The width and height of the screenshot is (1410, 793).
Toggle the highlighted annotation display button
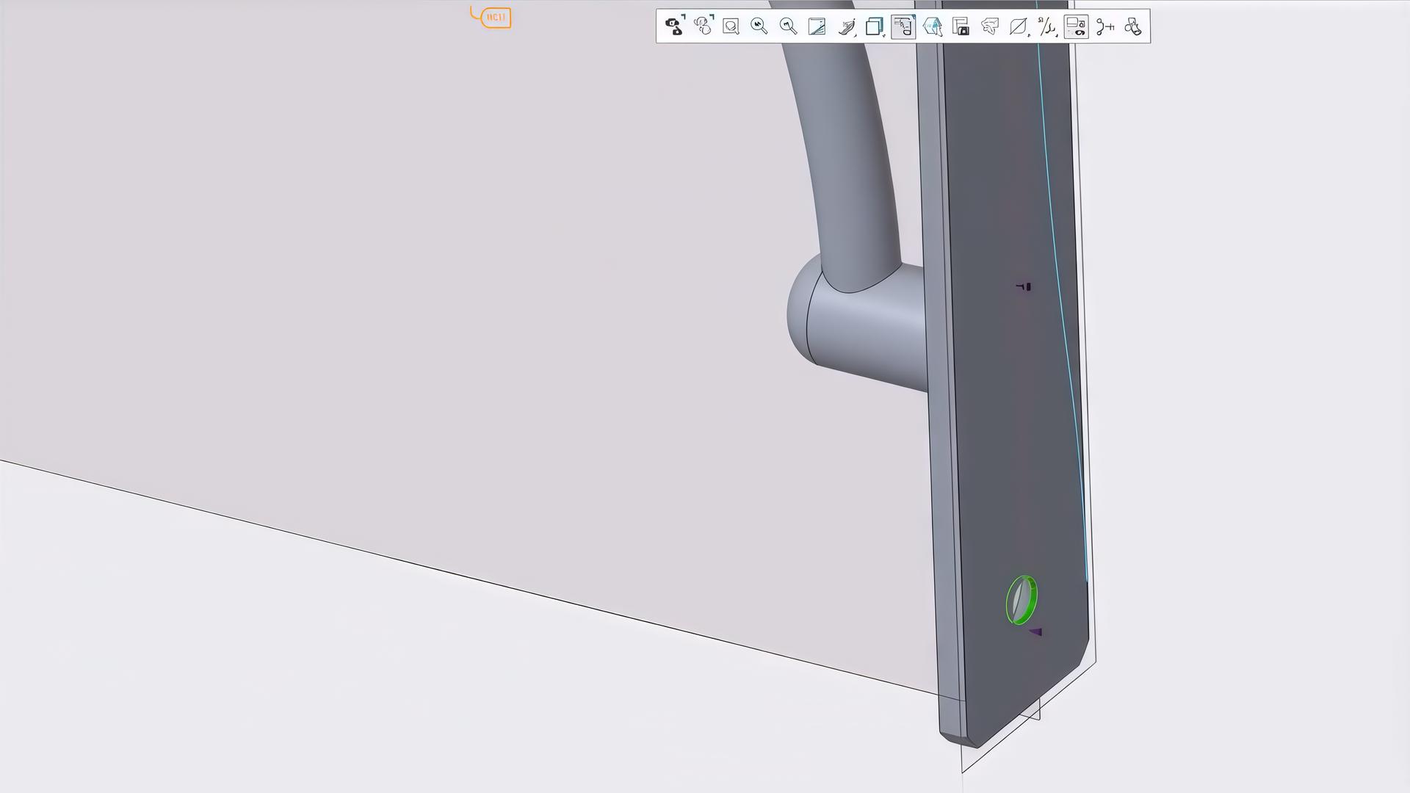coord(1076,26)
